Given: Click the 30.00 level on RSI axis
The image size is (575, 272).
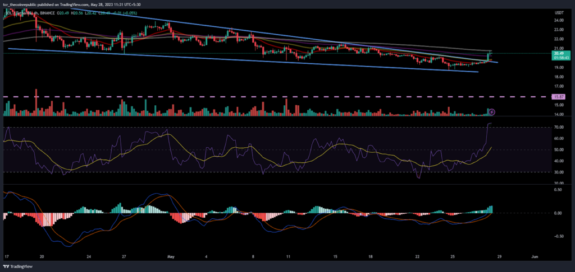Looking at the screenshot, I should [560, 172].
